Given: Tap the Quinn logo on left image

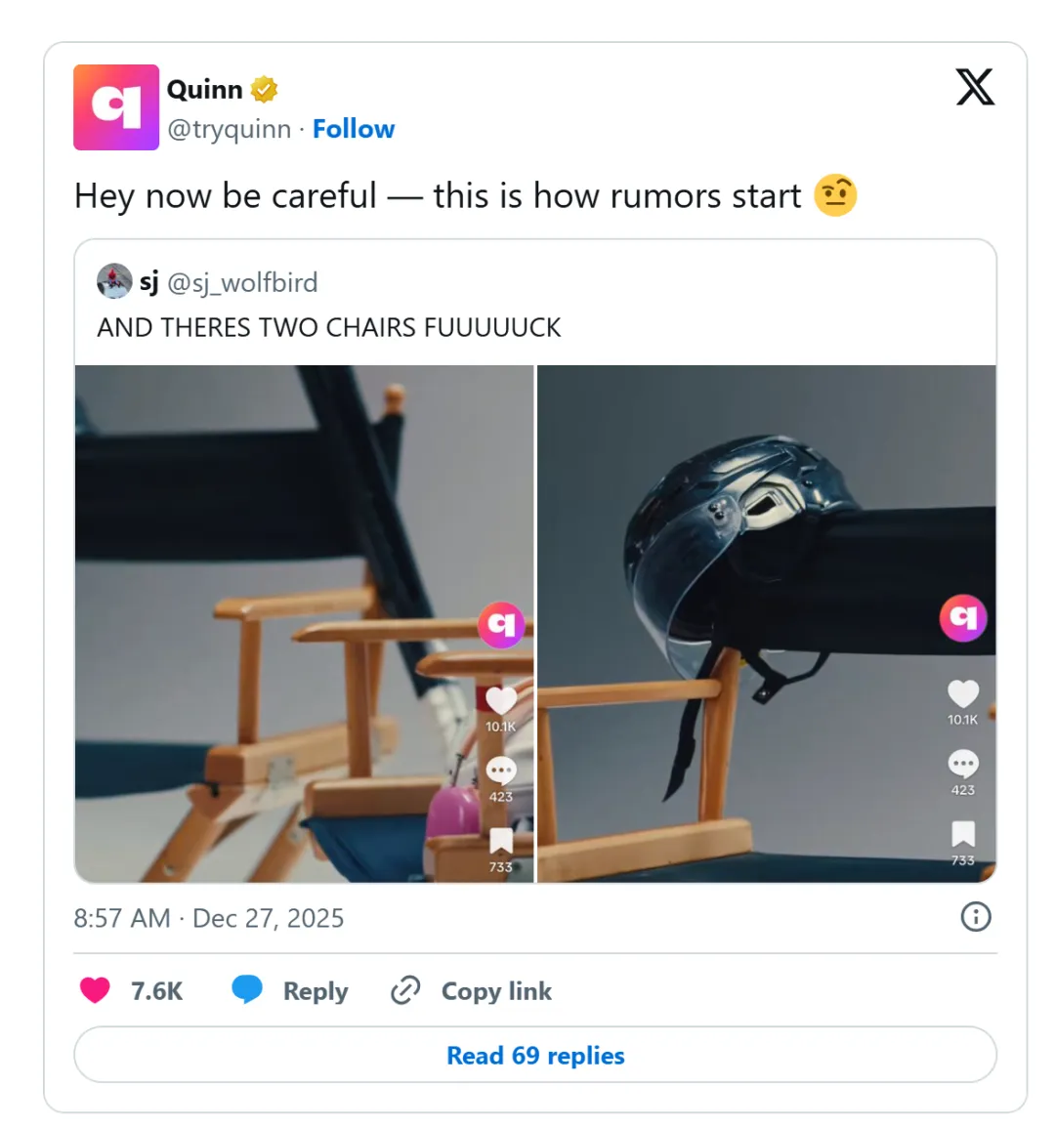Looking at the screenshot, I should click(501, 625).
